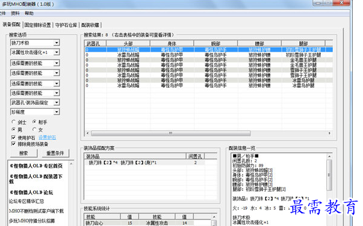
Task: Click the 冰属性攻击 skill cell
Action: pos(157,223)
